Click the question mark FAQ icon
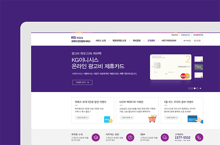Screen dimensions: 220x145 (130, 137)
